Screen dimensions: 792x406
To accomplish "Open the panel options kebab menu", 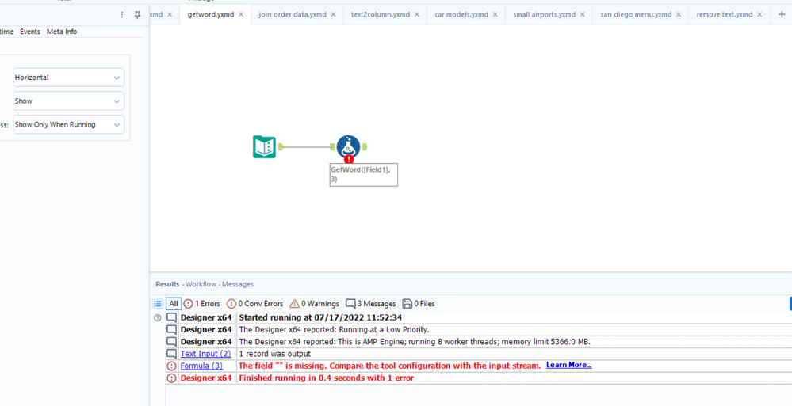I will point(122,15).
